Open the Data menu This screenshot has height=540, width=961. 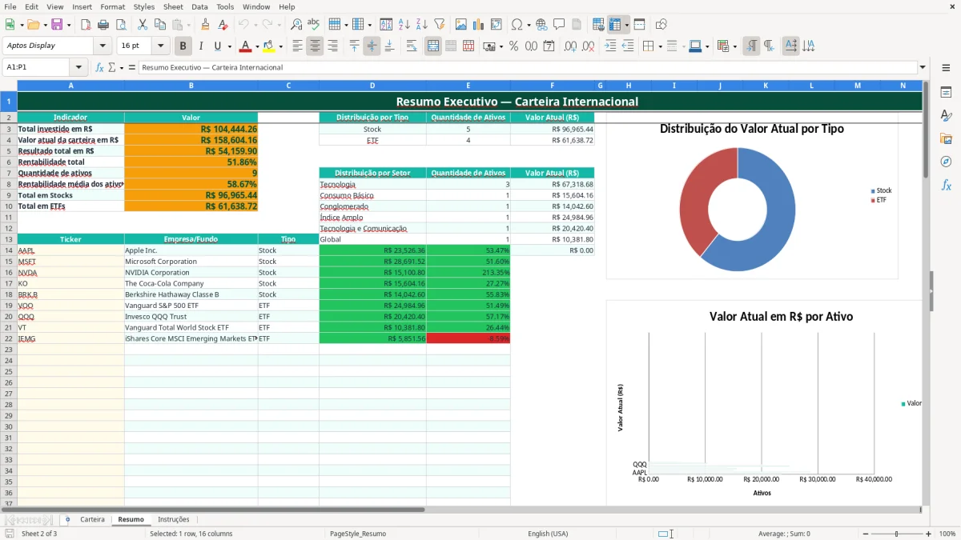pyautogui.click(x=199, y=6)
